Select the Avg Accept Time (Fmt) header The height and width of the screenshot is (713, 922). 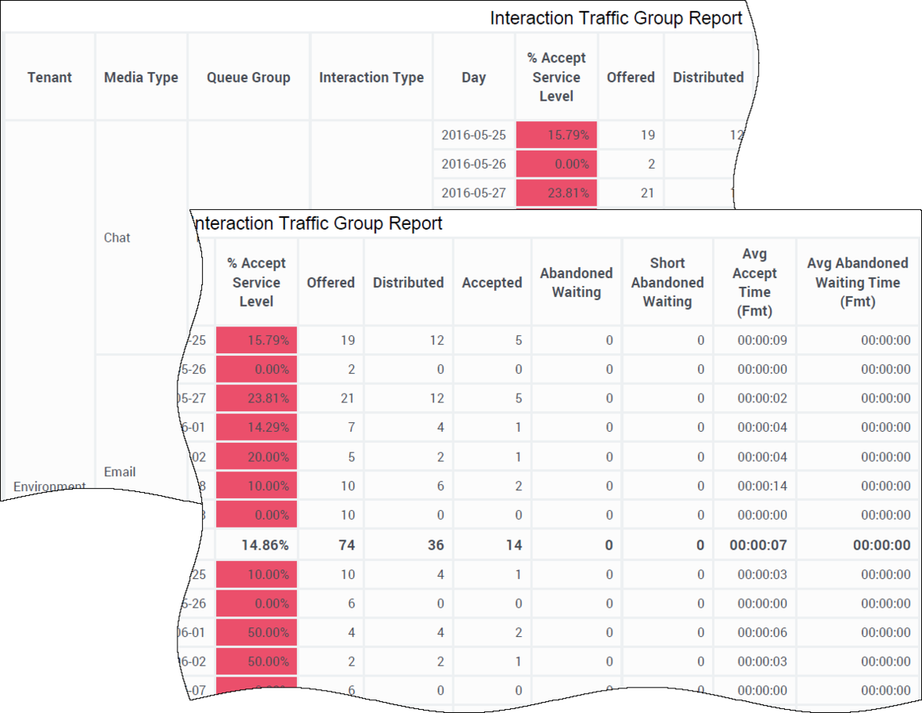[754, 282]
